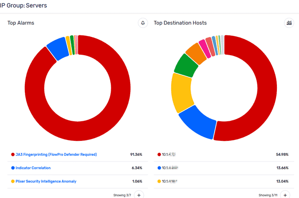The width and height of the screenshot is (299, 198).
Task: Click blue legend dot for Indicator Correlation
Action: (13, 168)
